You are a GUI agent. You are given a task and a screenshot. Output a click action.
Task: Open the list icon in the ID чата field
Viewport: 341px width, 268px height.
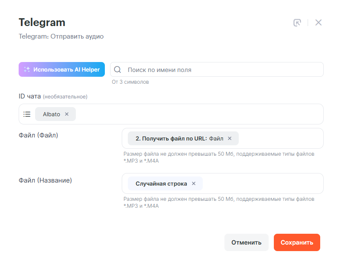pos(27,114)
